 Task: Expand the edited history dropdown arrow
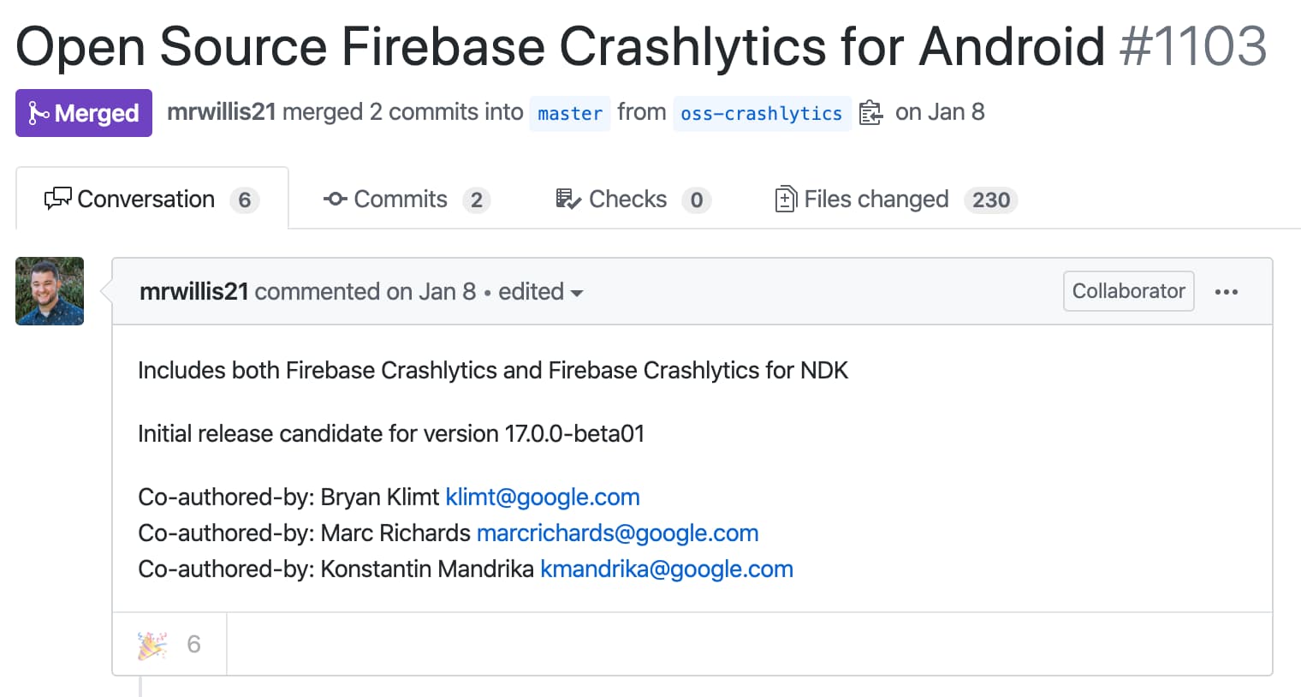tap(577, 293)
